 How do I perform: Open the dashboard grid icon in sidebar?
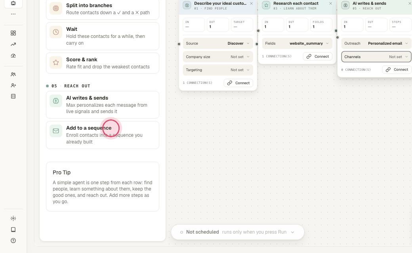pyautogui.click(x=13, y=33)
